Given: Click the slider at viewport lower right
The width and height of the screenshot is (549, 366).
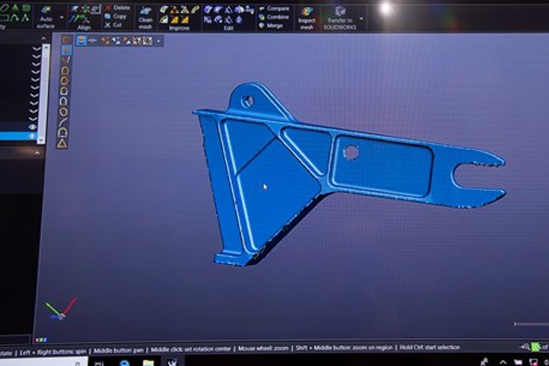Looking at the screenshot, I should click(x=532, y=324).
